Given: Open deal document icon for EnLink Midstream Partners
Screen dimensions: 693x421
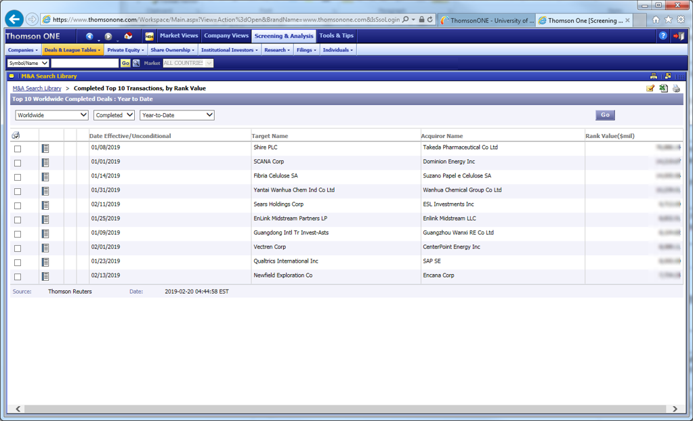Looking at the screenshot, I should point(45,219).
